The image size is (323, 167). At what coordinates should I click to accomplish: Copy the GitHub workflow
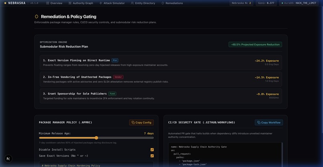(x=269, y=123)
